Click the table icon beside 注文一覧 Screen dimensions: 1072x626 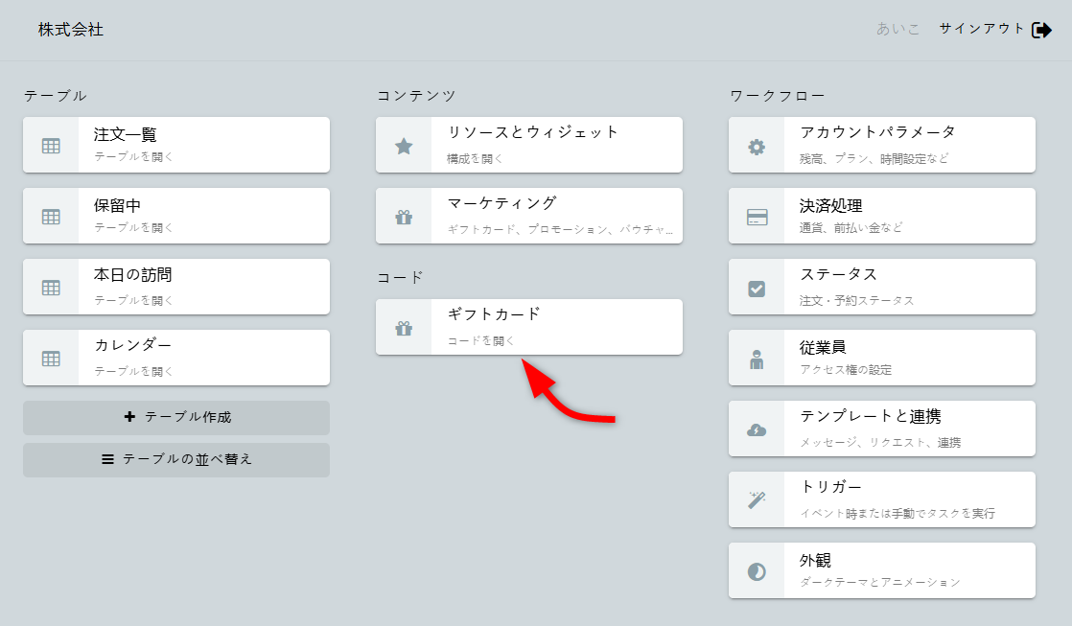(x=51, y=146)
